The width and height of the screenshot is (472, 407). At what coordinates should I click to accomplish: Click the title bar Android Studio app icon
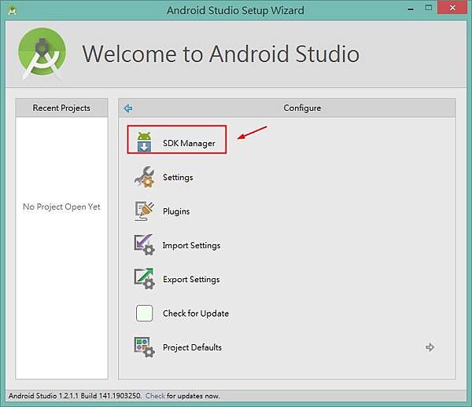pos(12,11)
